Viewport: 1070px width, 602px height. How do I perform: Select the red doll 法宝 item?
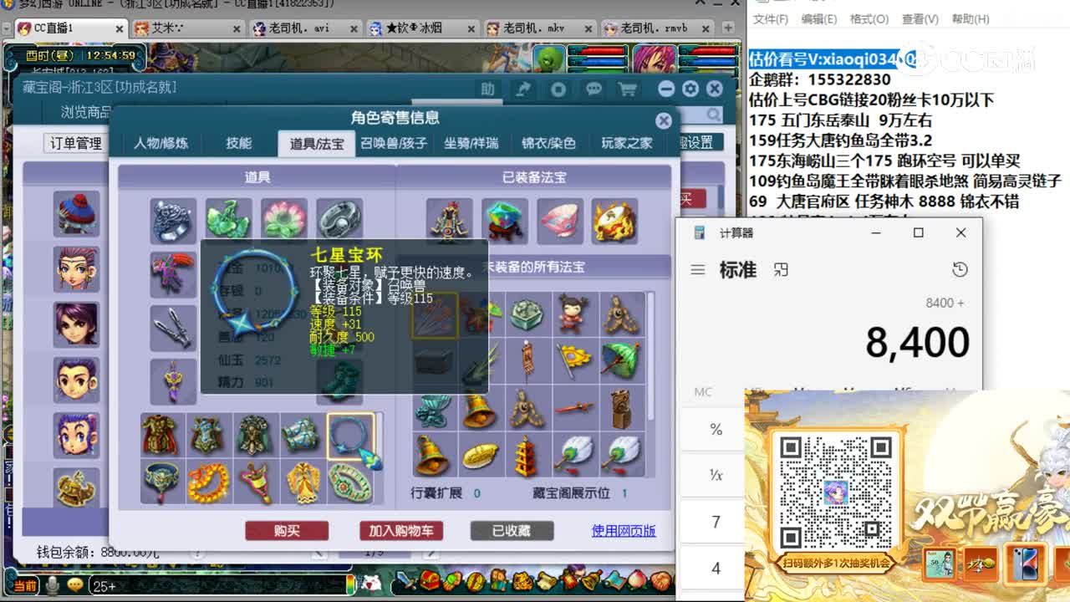click(x=574, y=315)
